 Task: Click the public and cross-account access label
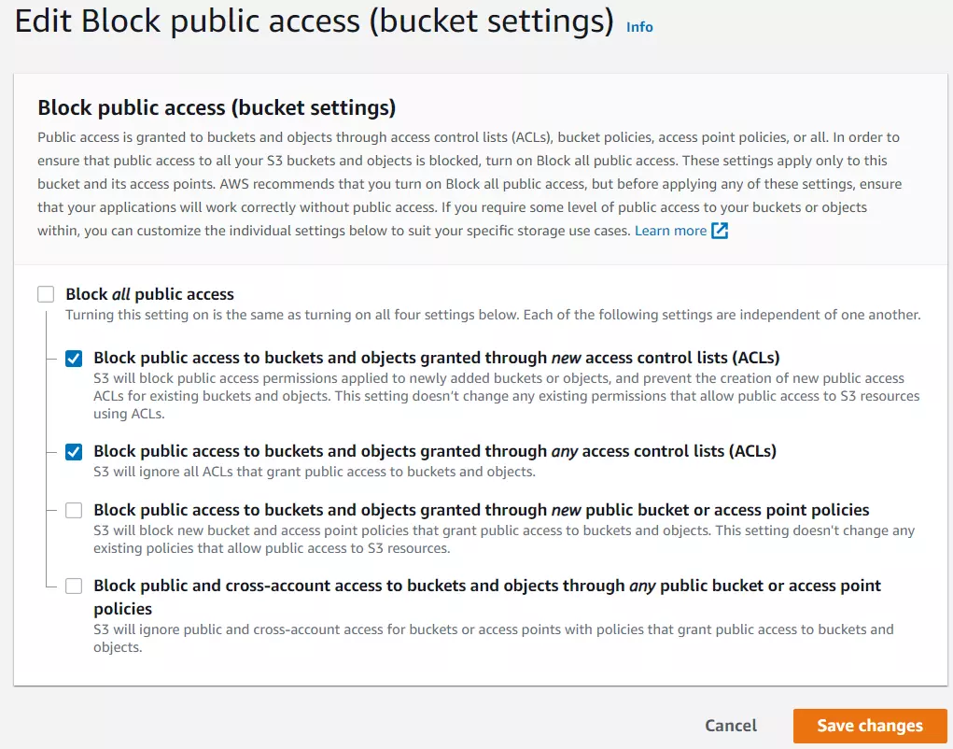[x=487, y=597]
